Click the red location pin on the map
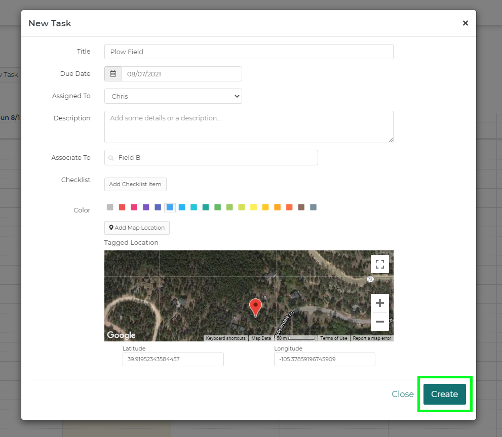The image size is (502, 437). click(255, 308)
